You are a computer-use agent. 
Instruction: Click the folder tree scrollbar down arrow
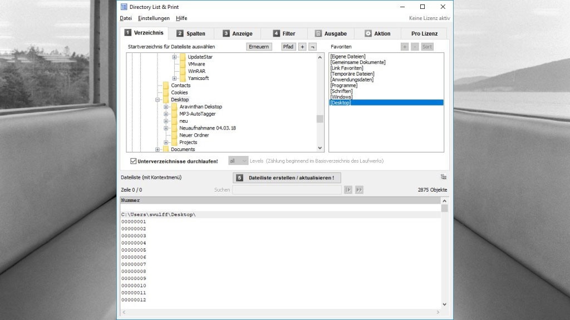coord(320,148)
